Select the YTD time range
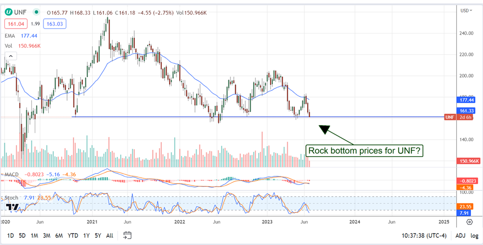 (73, 236)
